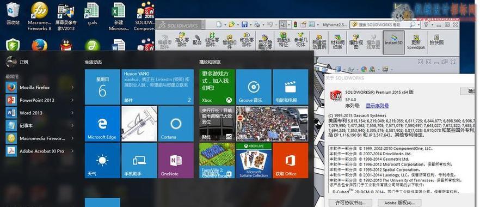The height and width of the screenshot is (207, 480).
Task: Open Mozilla Firefox from Start menu list
Action: 40,87
